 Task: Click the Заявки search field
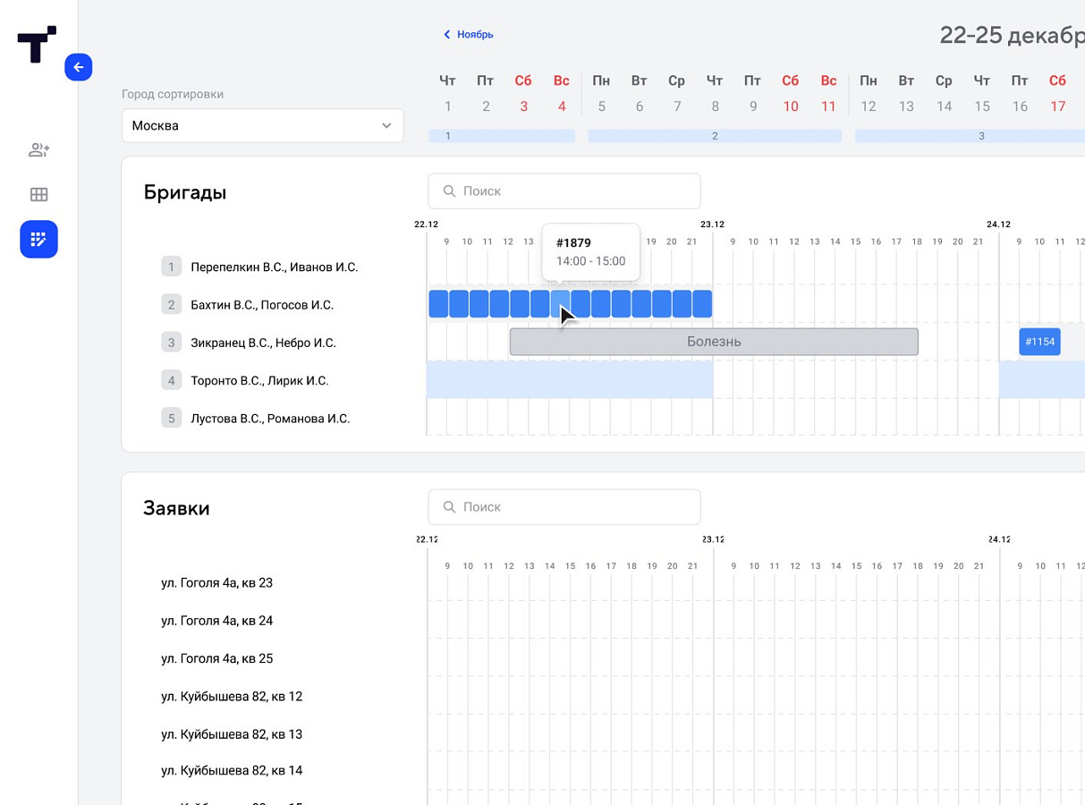click(564, 507)
